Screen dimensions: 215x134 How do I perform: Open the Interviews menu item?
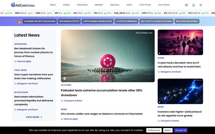tap(82, 5)
